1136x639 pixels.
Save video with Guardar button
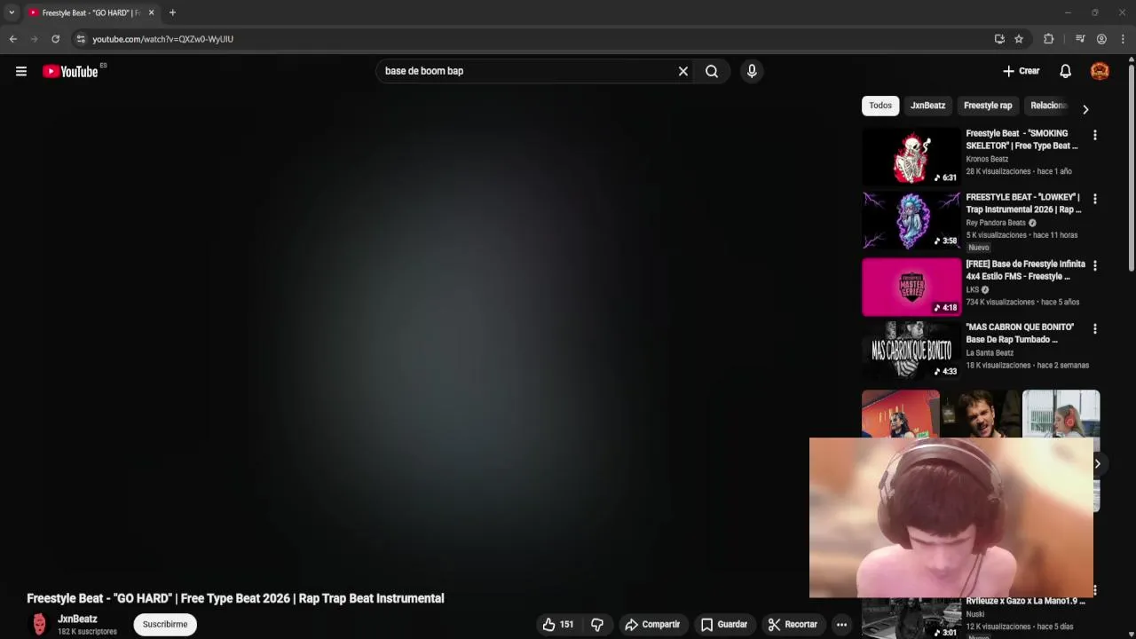click(x=724, y=625)
